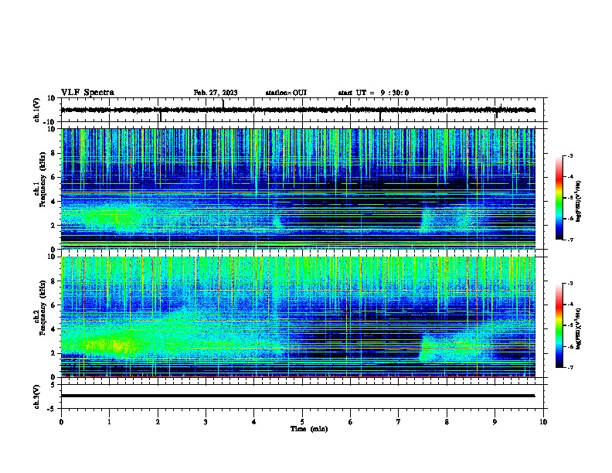Select the date text "Feb. 27, 2023"
The width and height of the screenshot is (612, 473).
216,93
